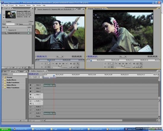Toggle lock box on Audio 3 track
The width and height of the screenshot is (163, 131).
coord(33,110)
